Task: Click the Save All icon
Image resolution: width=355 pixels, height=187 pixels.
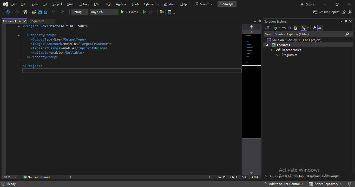Action: (45, 12)
